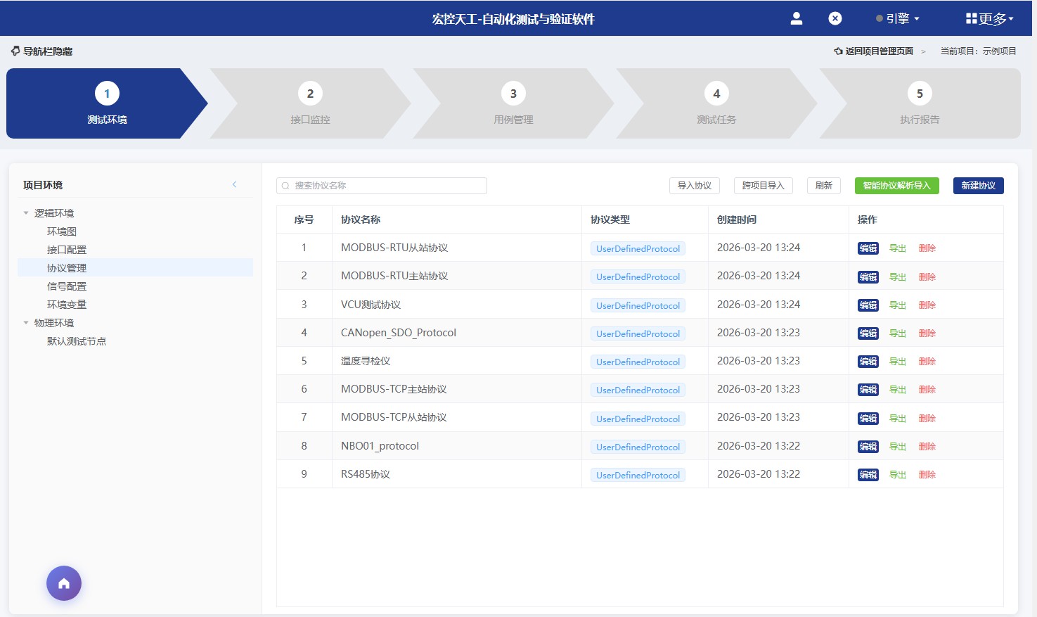Go to step 2 接口监控
1037x617 pixels.
[310, 103]
